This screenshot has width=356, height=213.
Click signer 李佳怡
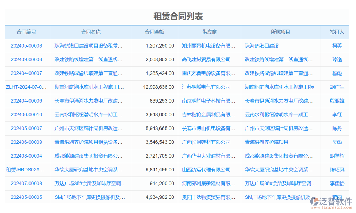[337, 184]
